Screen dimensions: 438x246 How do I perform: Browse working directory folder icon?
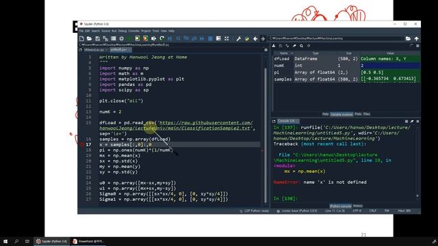click(x=408, y=38)
